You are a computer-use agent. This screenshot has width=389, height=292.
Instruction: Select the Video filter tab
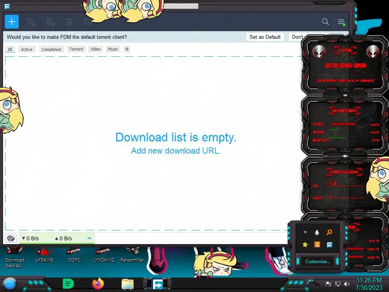95,49
